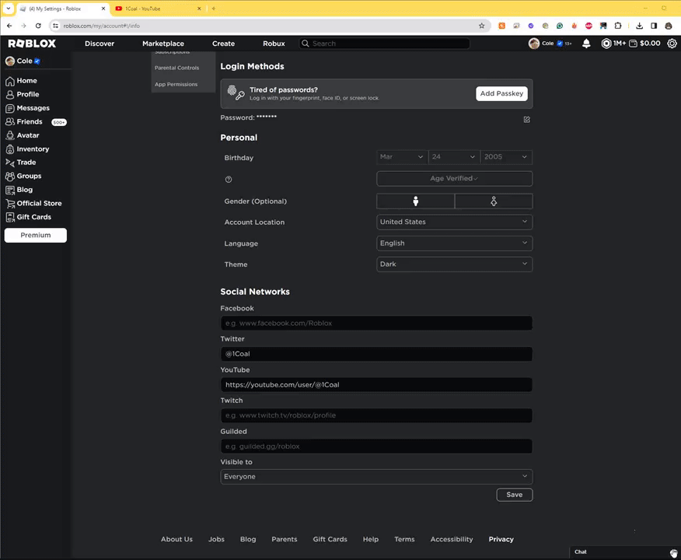Select female gender option
The image size is (681, 560).
point(494,201)
